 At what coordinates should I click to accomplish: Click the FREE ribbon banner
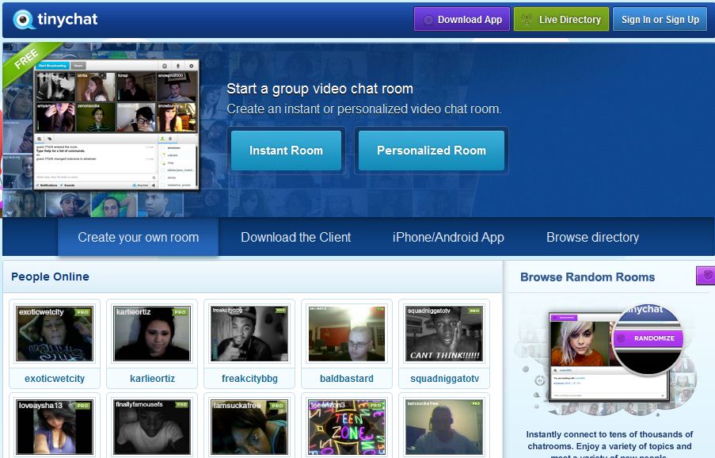[28, 60]
